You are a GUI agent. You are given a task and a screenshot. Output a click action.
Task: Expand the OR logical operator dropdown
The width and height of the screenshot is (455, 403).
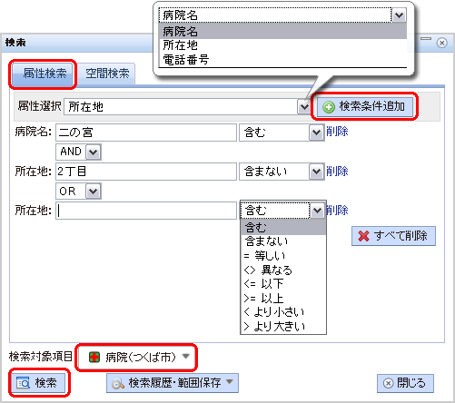coord(93,192)
